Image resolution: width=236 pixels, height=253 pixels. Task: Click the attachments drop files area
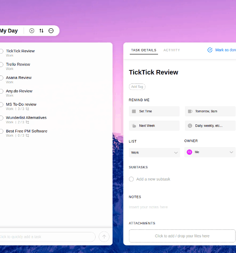pyautogui.click(x=182, y=236)
